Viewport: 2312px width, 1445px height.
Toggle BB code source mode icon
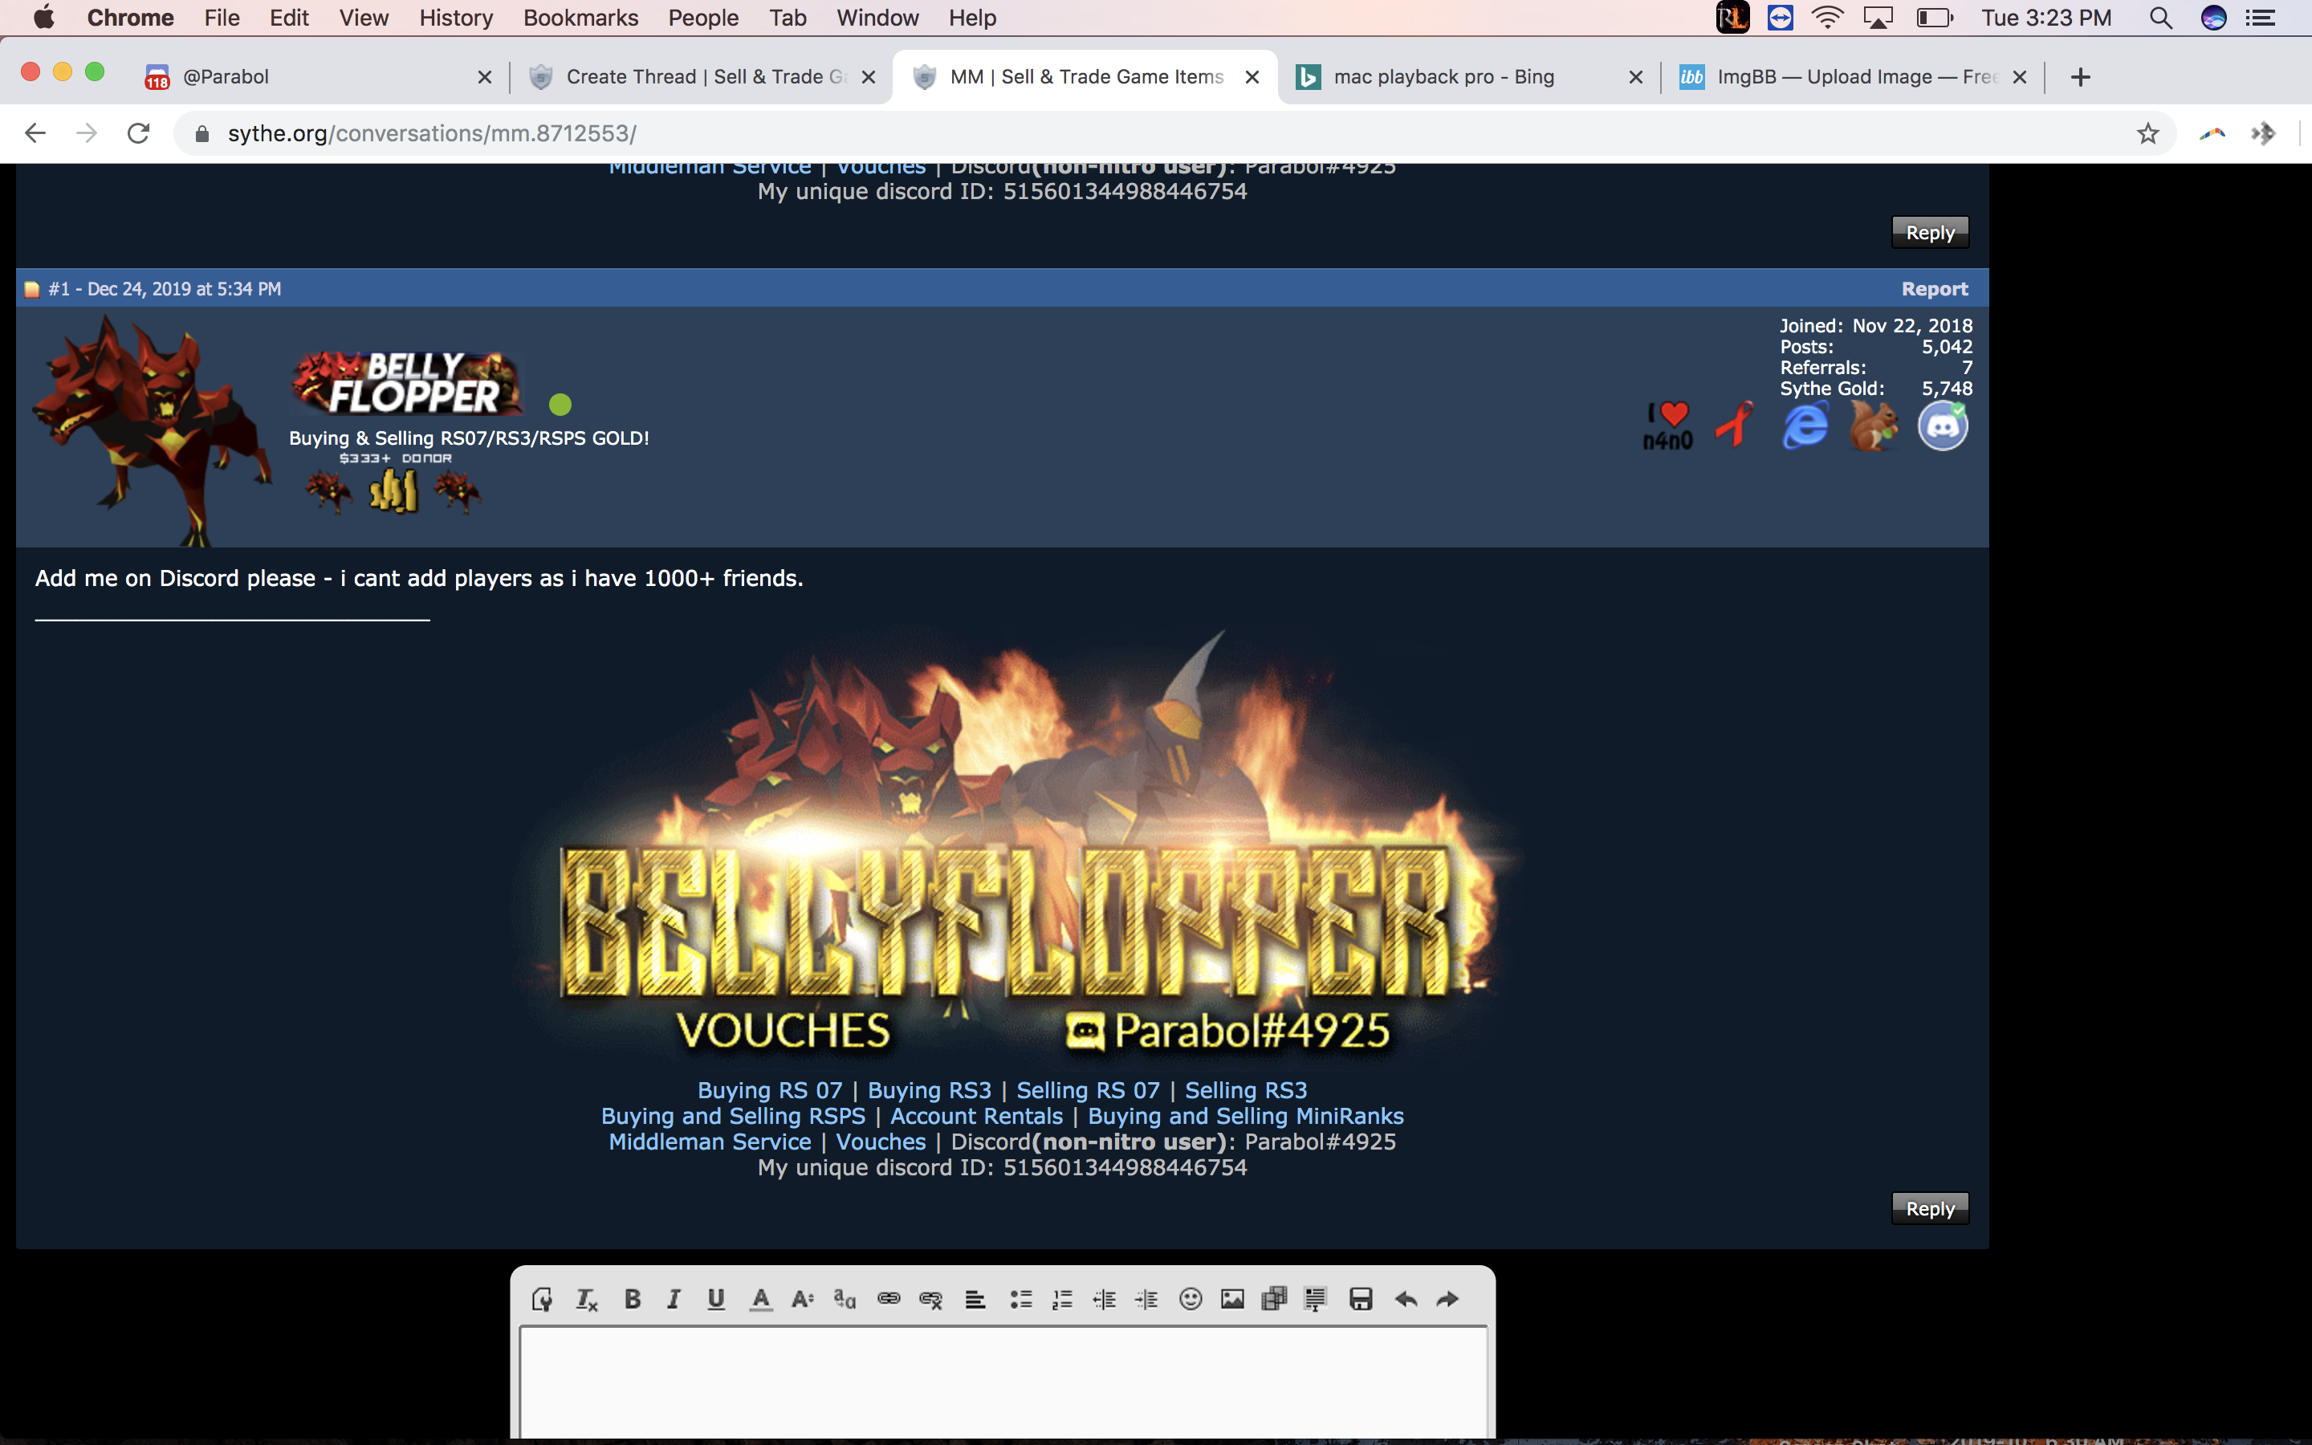click(x=542, y=1299)
